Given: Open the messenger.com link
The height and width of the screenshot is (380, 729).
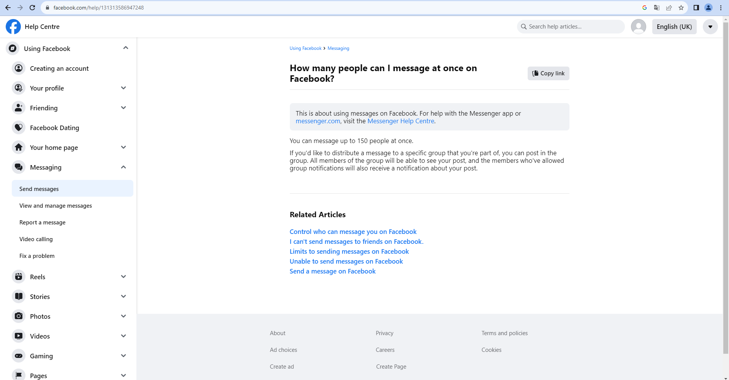Looking at the screenshot, I should tap(318, 121).
